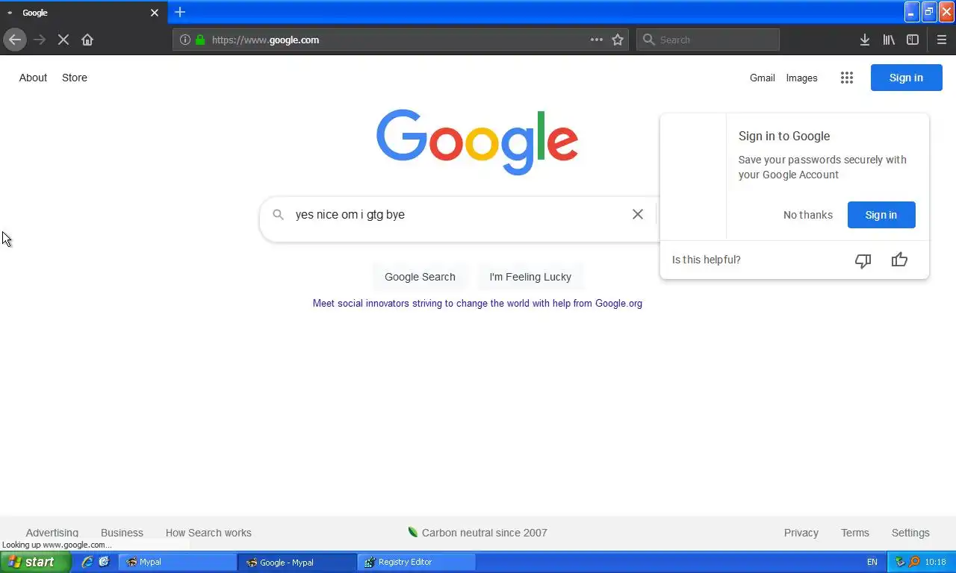Open the browser hamburger menu
Screen dimensions: 956x573
(942, 40)
